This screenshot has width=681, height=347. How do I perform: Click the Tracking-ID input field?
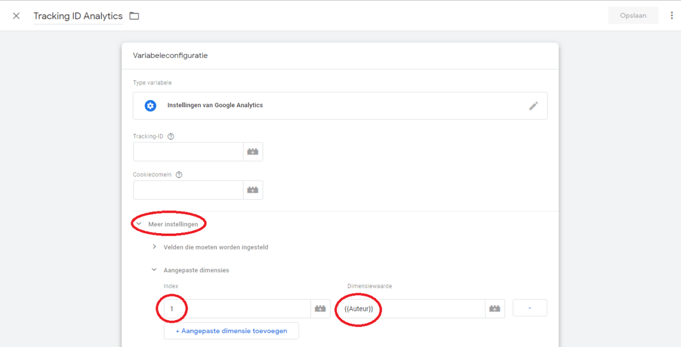(x=188, y=152)
